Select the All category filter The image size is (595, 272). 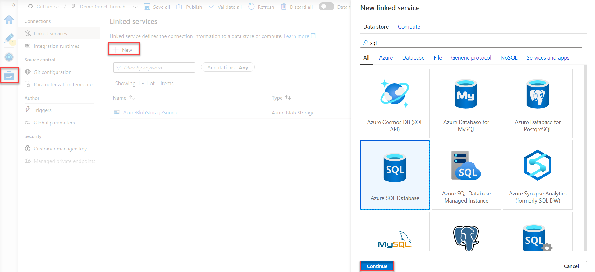coord(366,58)
